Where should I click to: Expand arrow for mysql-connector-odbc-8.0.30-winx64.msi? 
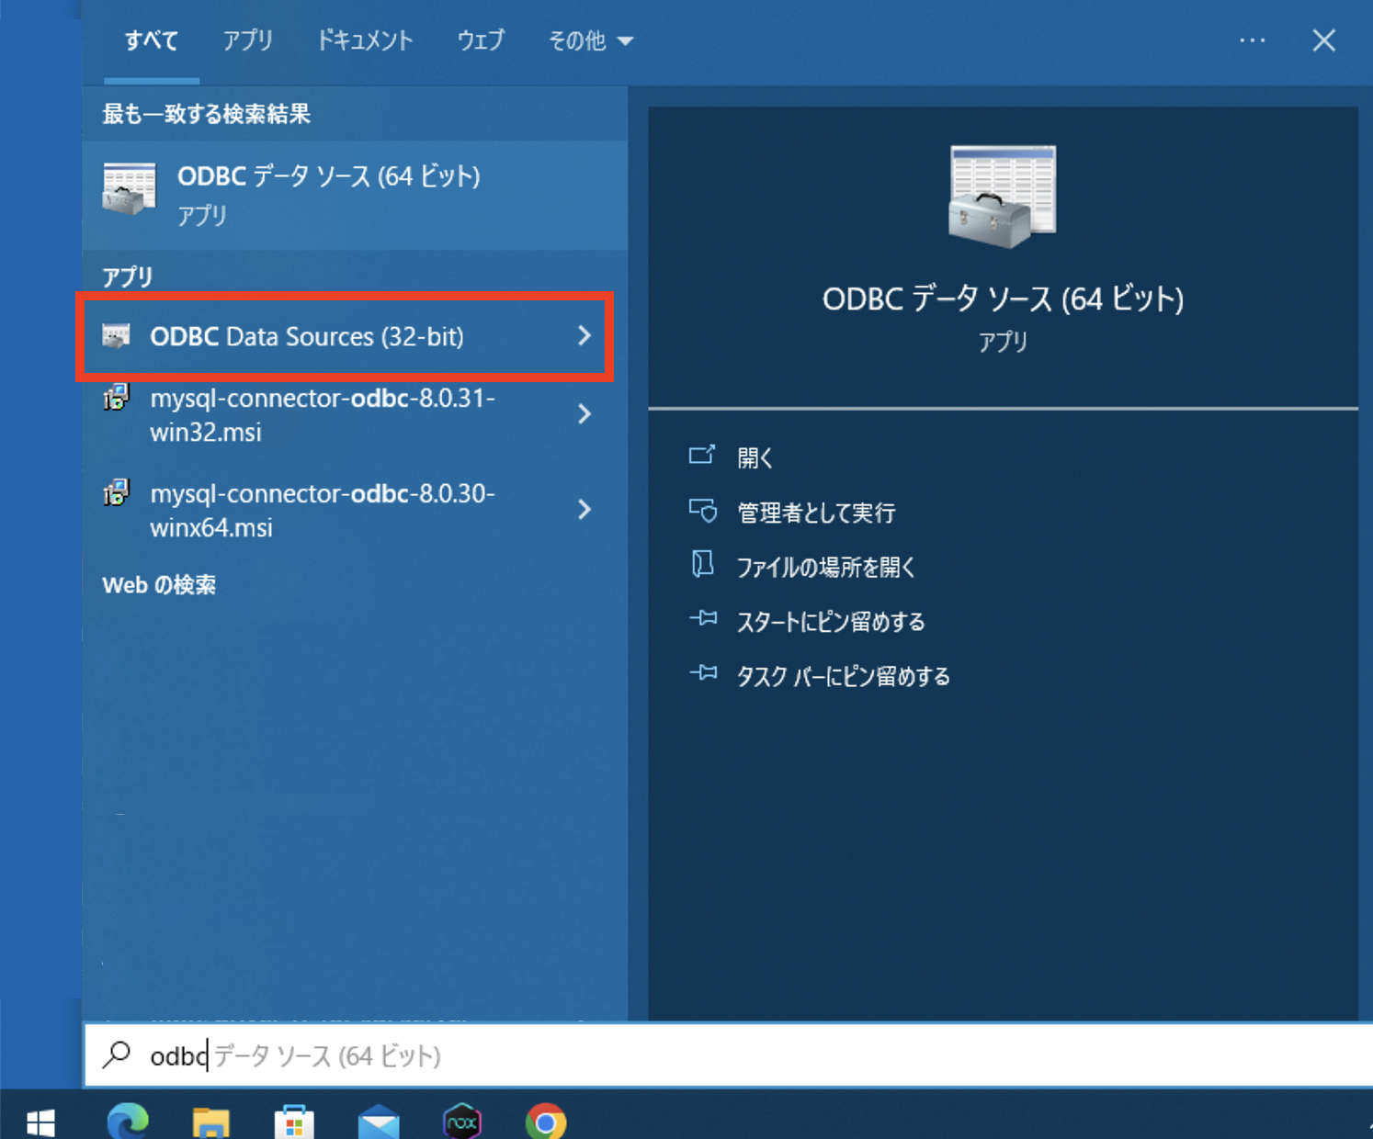pyautogui.click(x=584, y=510)
